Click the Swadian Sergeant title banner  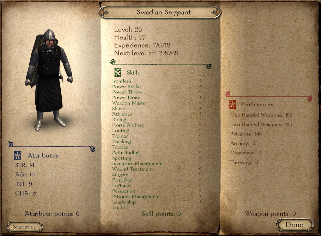[160, 12]
